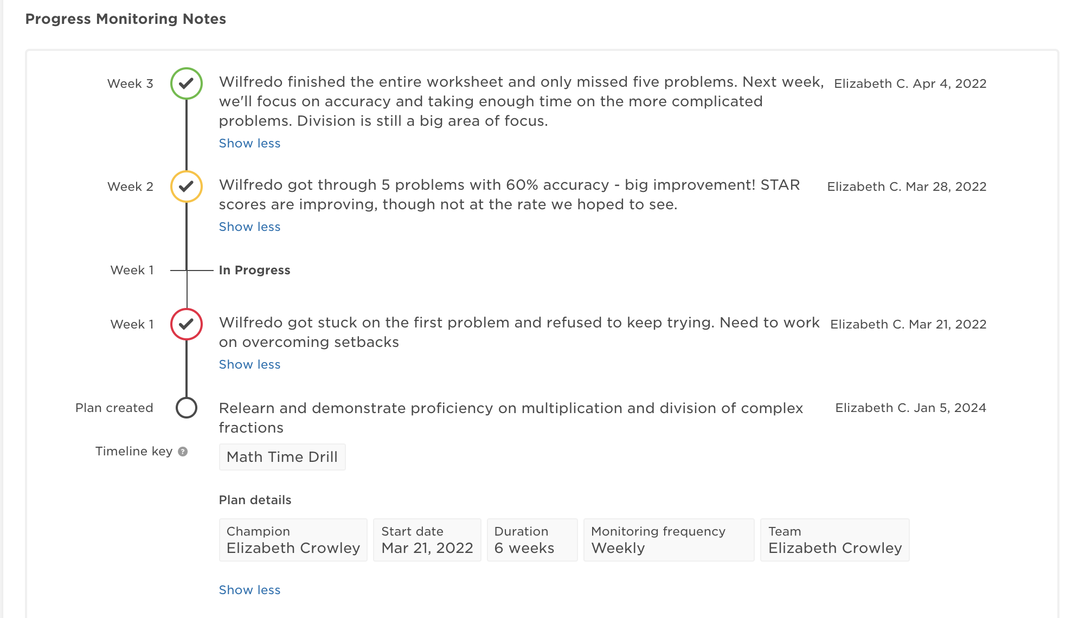
Task: Select the Start date Mar 21, 2022 field
Action: [427, 540]
